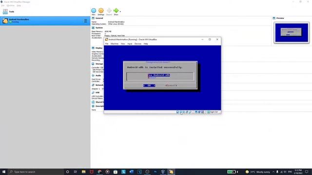
Task: Open Machine menu in VirtualBox Manager
Action: (11, 5)
